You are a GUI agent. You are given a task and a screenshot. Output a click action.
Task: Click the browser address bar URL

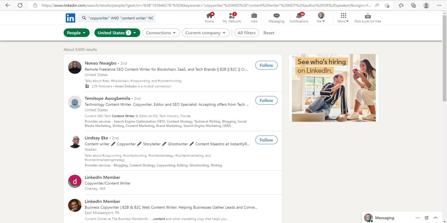206,5
